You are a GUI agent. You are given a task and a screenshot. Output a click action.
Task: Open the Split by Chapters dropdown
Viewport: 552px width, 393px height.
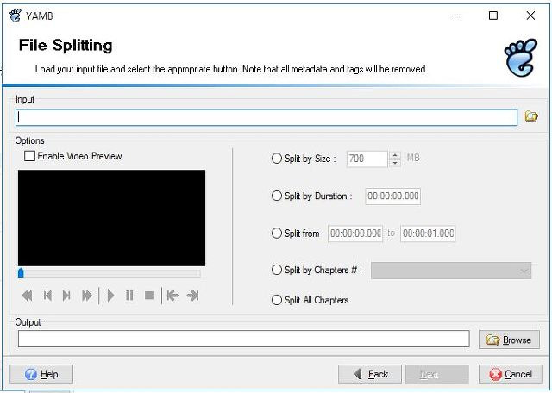(x=451, y=271)
